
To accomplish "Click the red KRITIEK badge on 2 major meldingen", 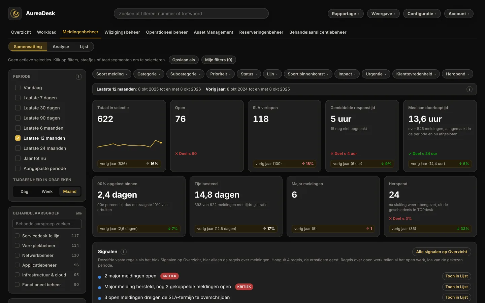I will [x=169, y=276].
